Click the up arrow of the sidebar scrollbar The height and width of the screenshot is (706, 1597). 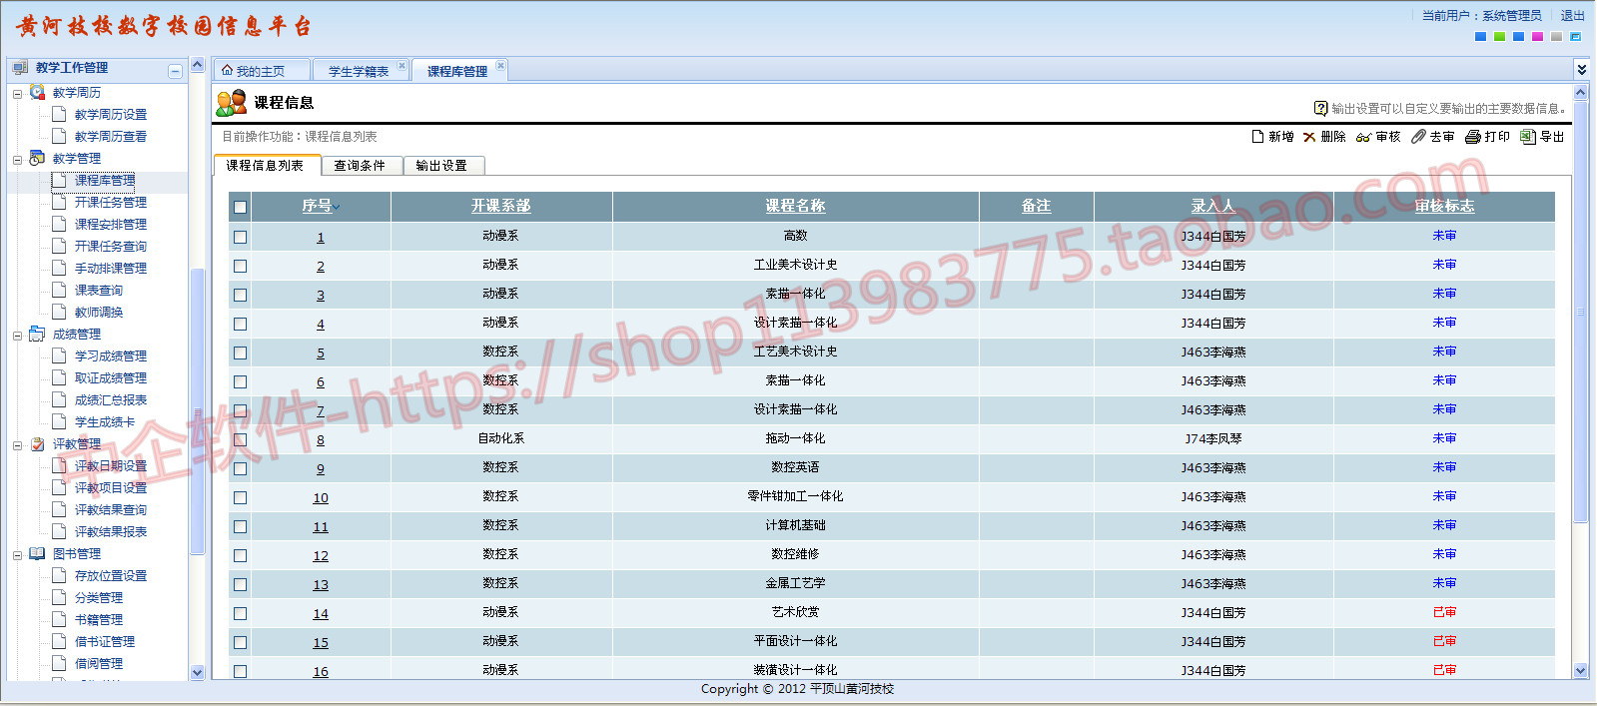197,66
